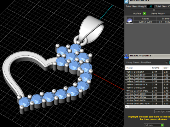The image size is (170, 127).
Task: Click the Total Gem Weight label
Action: click(136, 6)
